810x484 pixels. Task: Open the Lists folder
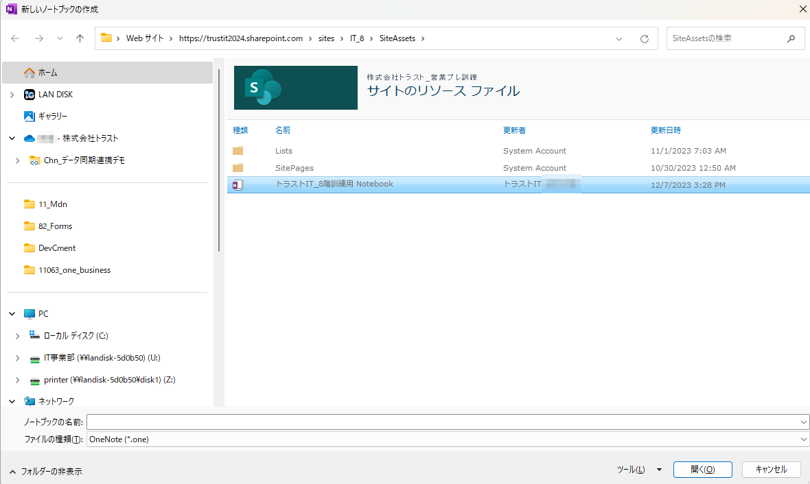click(283, 151)
